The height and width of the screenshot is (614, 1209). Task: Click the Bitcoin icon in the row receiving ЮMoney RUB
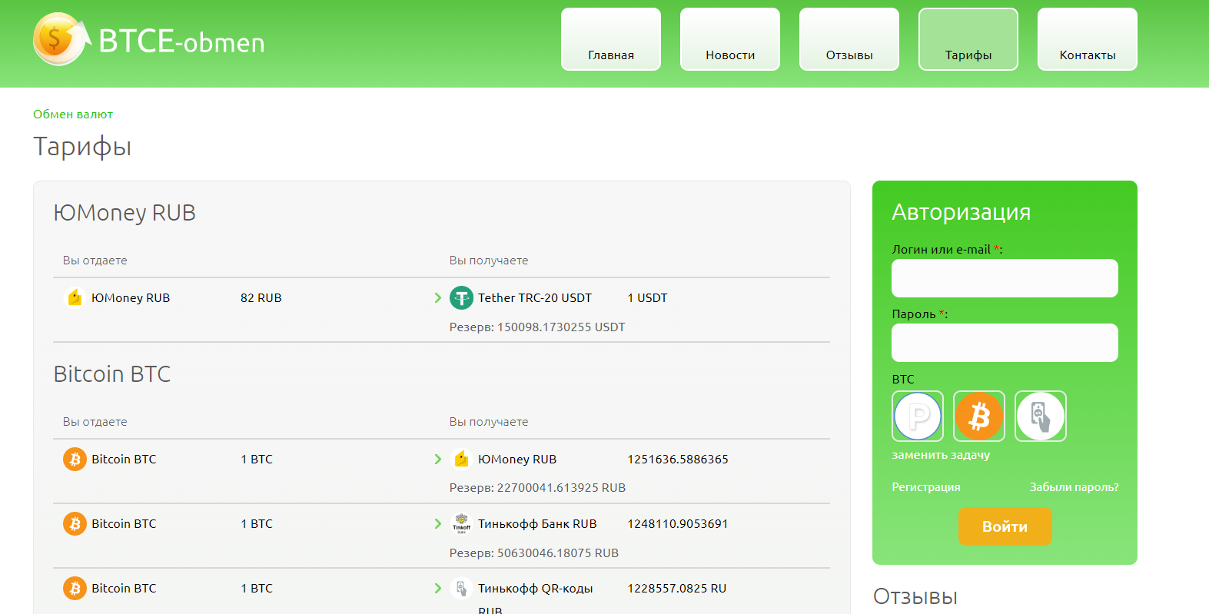pyautogui.click(x=75, y=459)
